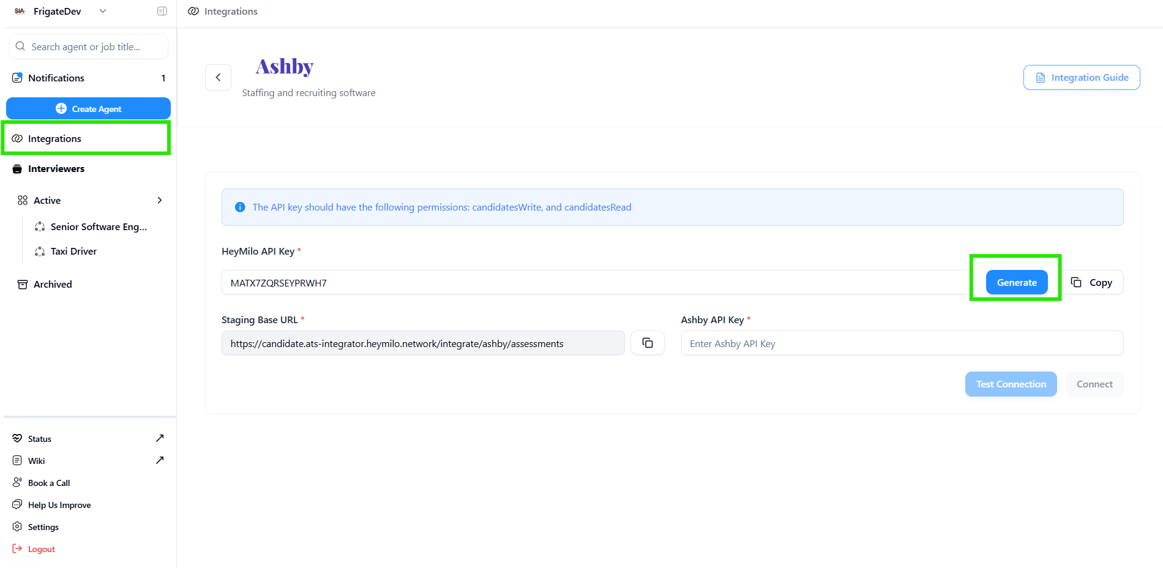Click the notifications count badge 1

coord(163,78)
